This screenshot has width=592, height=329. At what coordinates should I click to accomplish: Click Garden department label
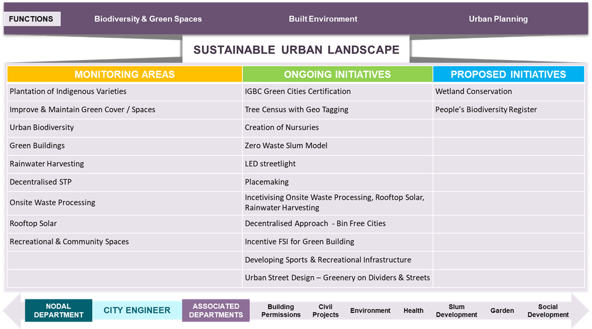click(502, 311)
